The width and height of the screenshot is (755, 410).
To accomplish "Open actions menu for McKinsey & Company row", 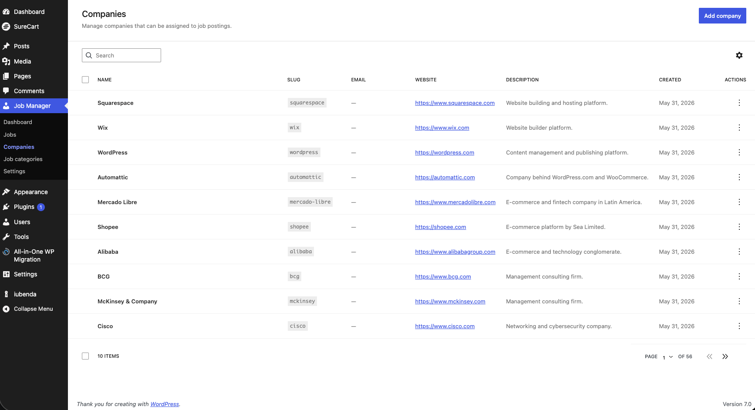I will 739,301.
